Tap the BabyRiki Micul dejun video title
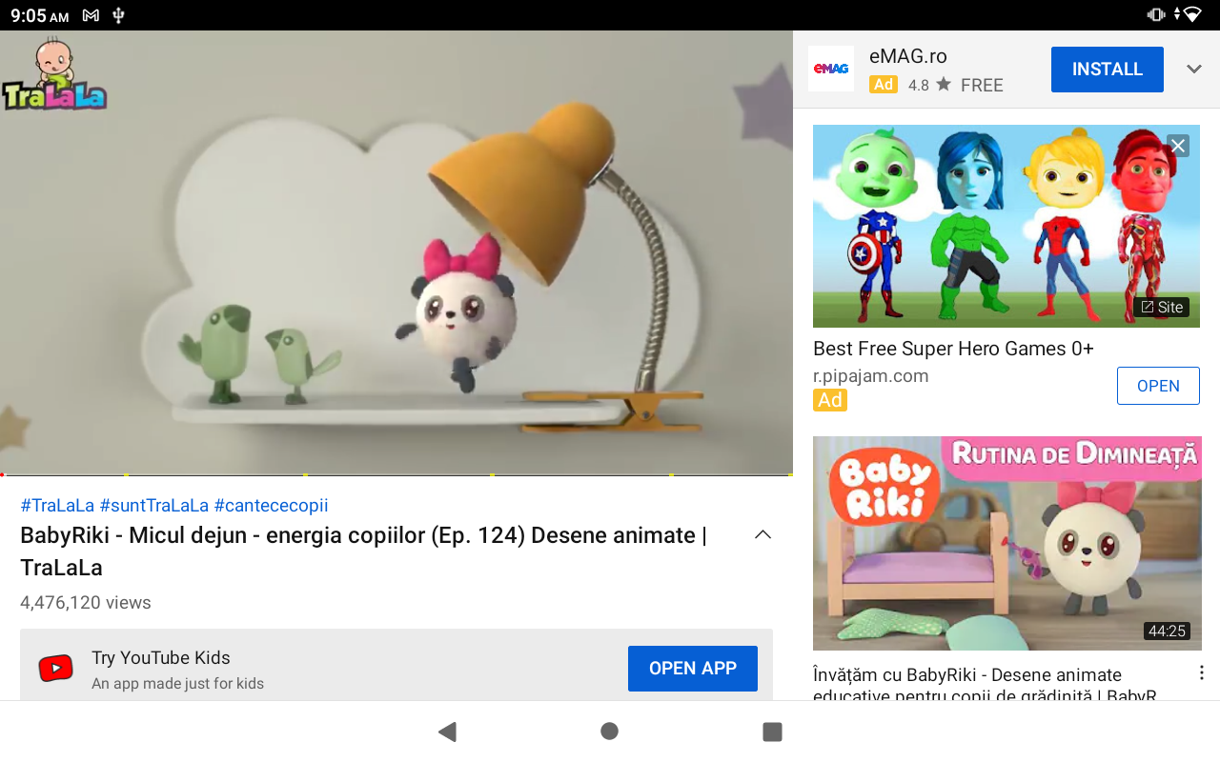The width and height of the screenshot is (1220, 762). 363,551
